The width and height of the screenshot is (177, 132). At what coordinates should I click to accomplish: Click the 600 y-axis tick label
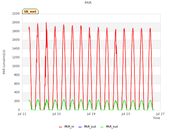click(17, 84)
